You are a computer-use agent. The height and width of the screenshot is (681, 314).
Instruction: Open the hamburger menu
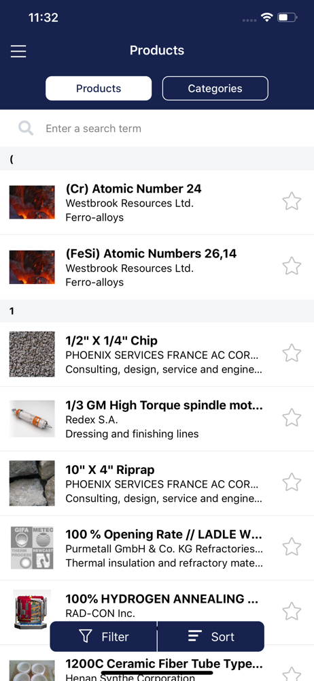18,51
